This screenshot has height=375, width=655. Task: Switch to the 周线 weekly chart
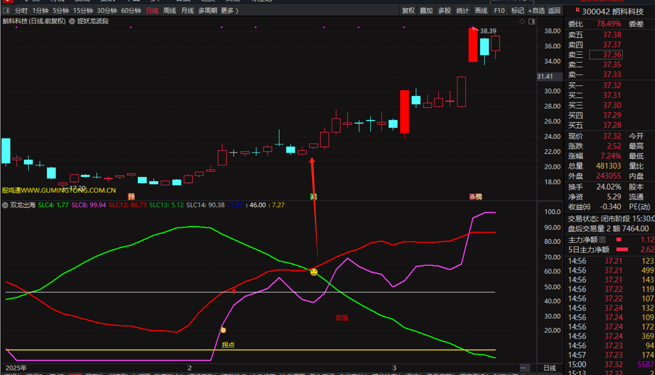(x=169, y=10)
